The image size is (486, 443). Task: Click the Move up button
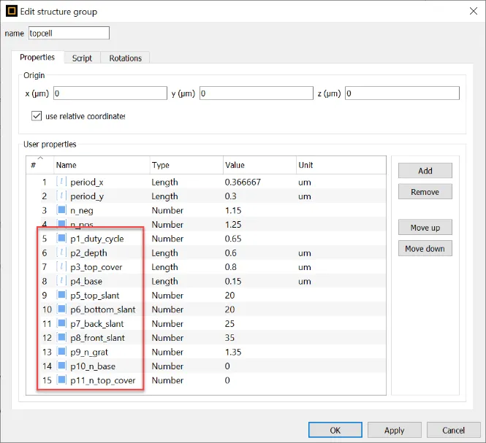click(x=425, y=228)
